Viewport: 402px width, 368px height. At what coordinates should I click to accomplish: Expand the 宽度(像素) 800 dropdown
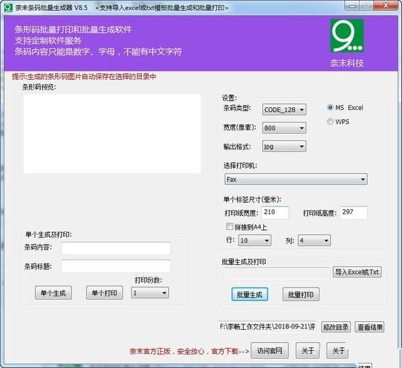284,127
